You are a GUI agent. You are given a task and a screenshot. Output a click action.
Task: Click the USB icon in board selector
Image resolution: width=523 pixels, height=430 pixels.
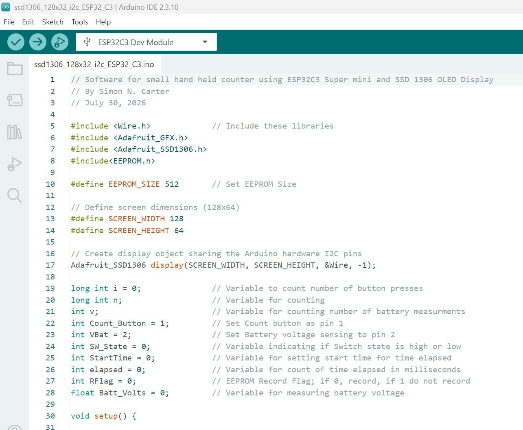pyautogui.click(x=87, y=42)
